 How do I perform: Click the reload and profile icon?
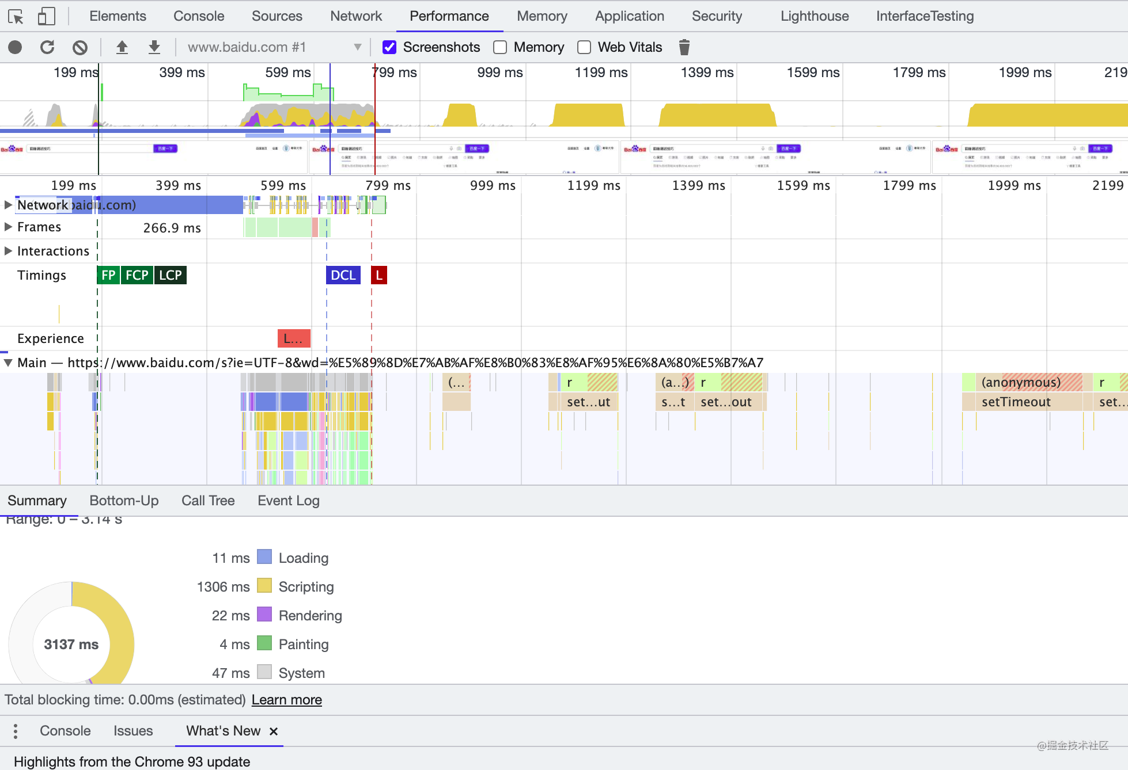[x=47, y=47]
